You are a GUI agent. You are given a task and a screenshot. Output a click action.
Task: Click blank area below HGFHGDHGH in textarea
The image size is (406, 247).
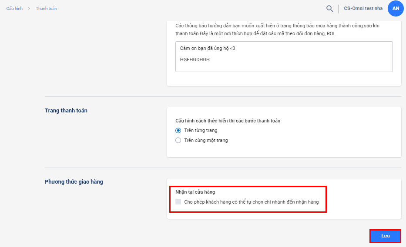(x=283, y=66)
